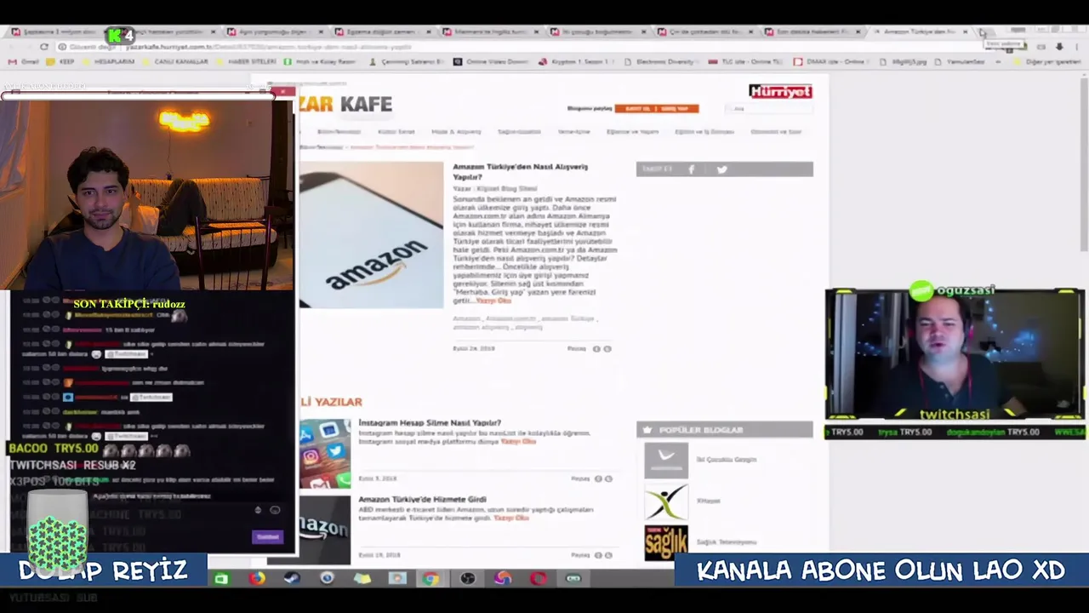Image resolution: width=1089 pixels, height=613 pixels.
Task: Click the Hürriyet logo
Action: click(x=780, y=91)
